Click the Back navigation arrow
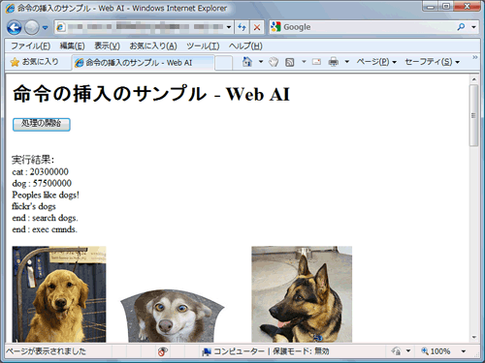This screenshot has width=485, height=363. point(15,27)
